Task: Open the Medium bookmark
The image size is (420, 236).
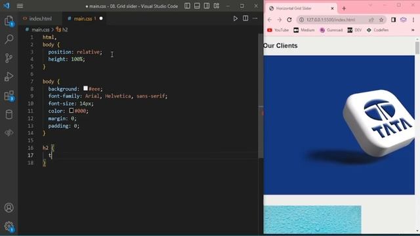Action: click(x=304, y=30)
